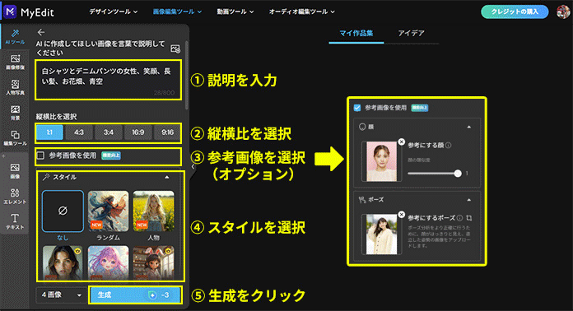Expand the 画像編集ツール menu

177,12
